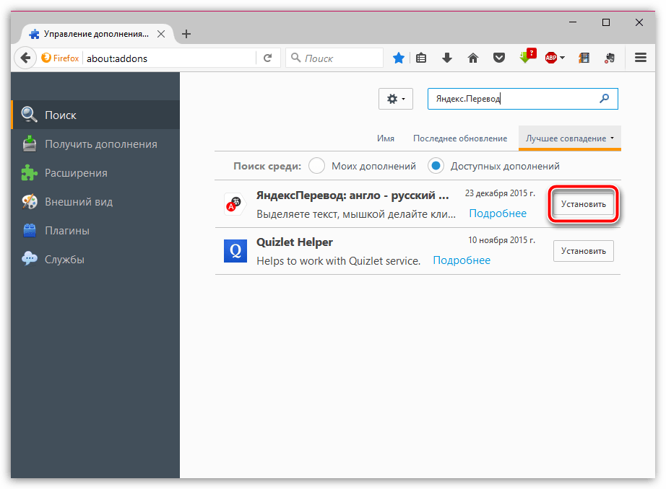Show bookmarks list icon

(421, 58)
